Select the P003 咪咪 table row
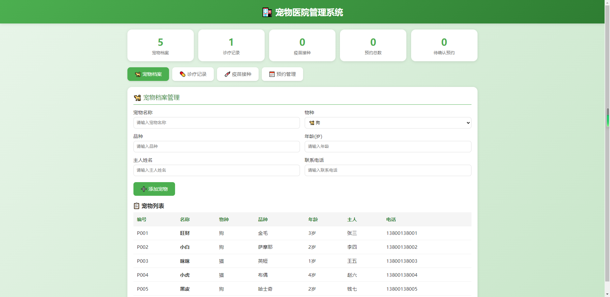The image size is (610, 297). (302, 261)
